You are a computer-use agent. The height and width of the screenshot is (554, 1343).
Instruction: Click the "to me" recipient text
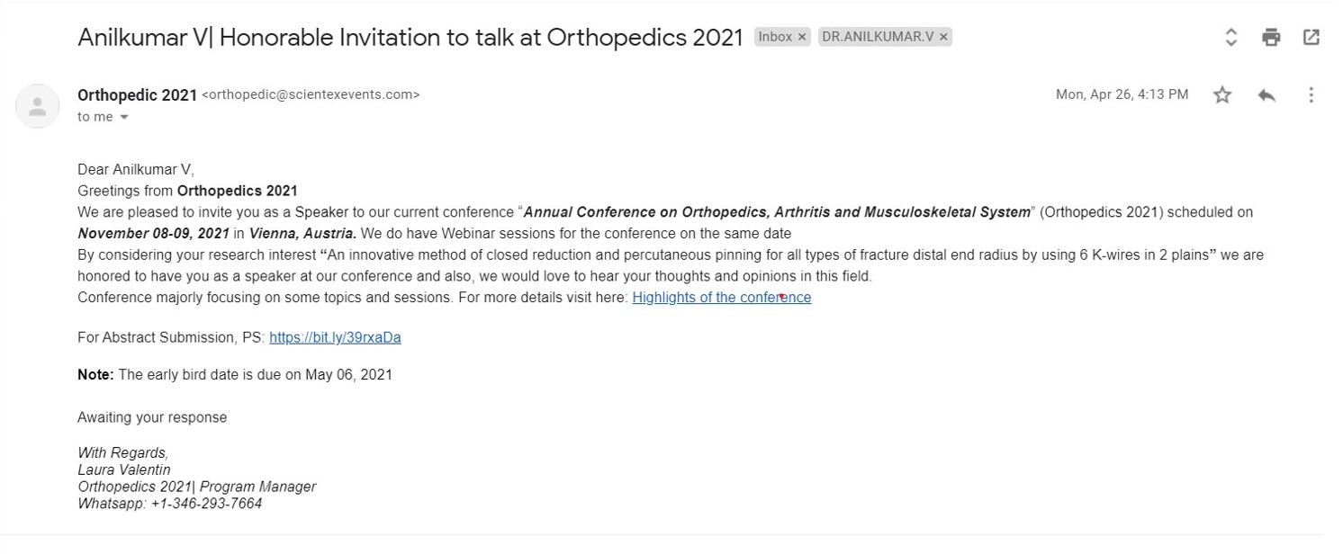point(95,117)
